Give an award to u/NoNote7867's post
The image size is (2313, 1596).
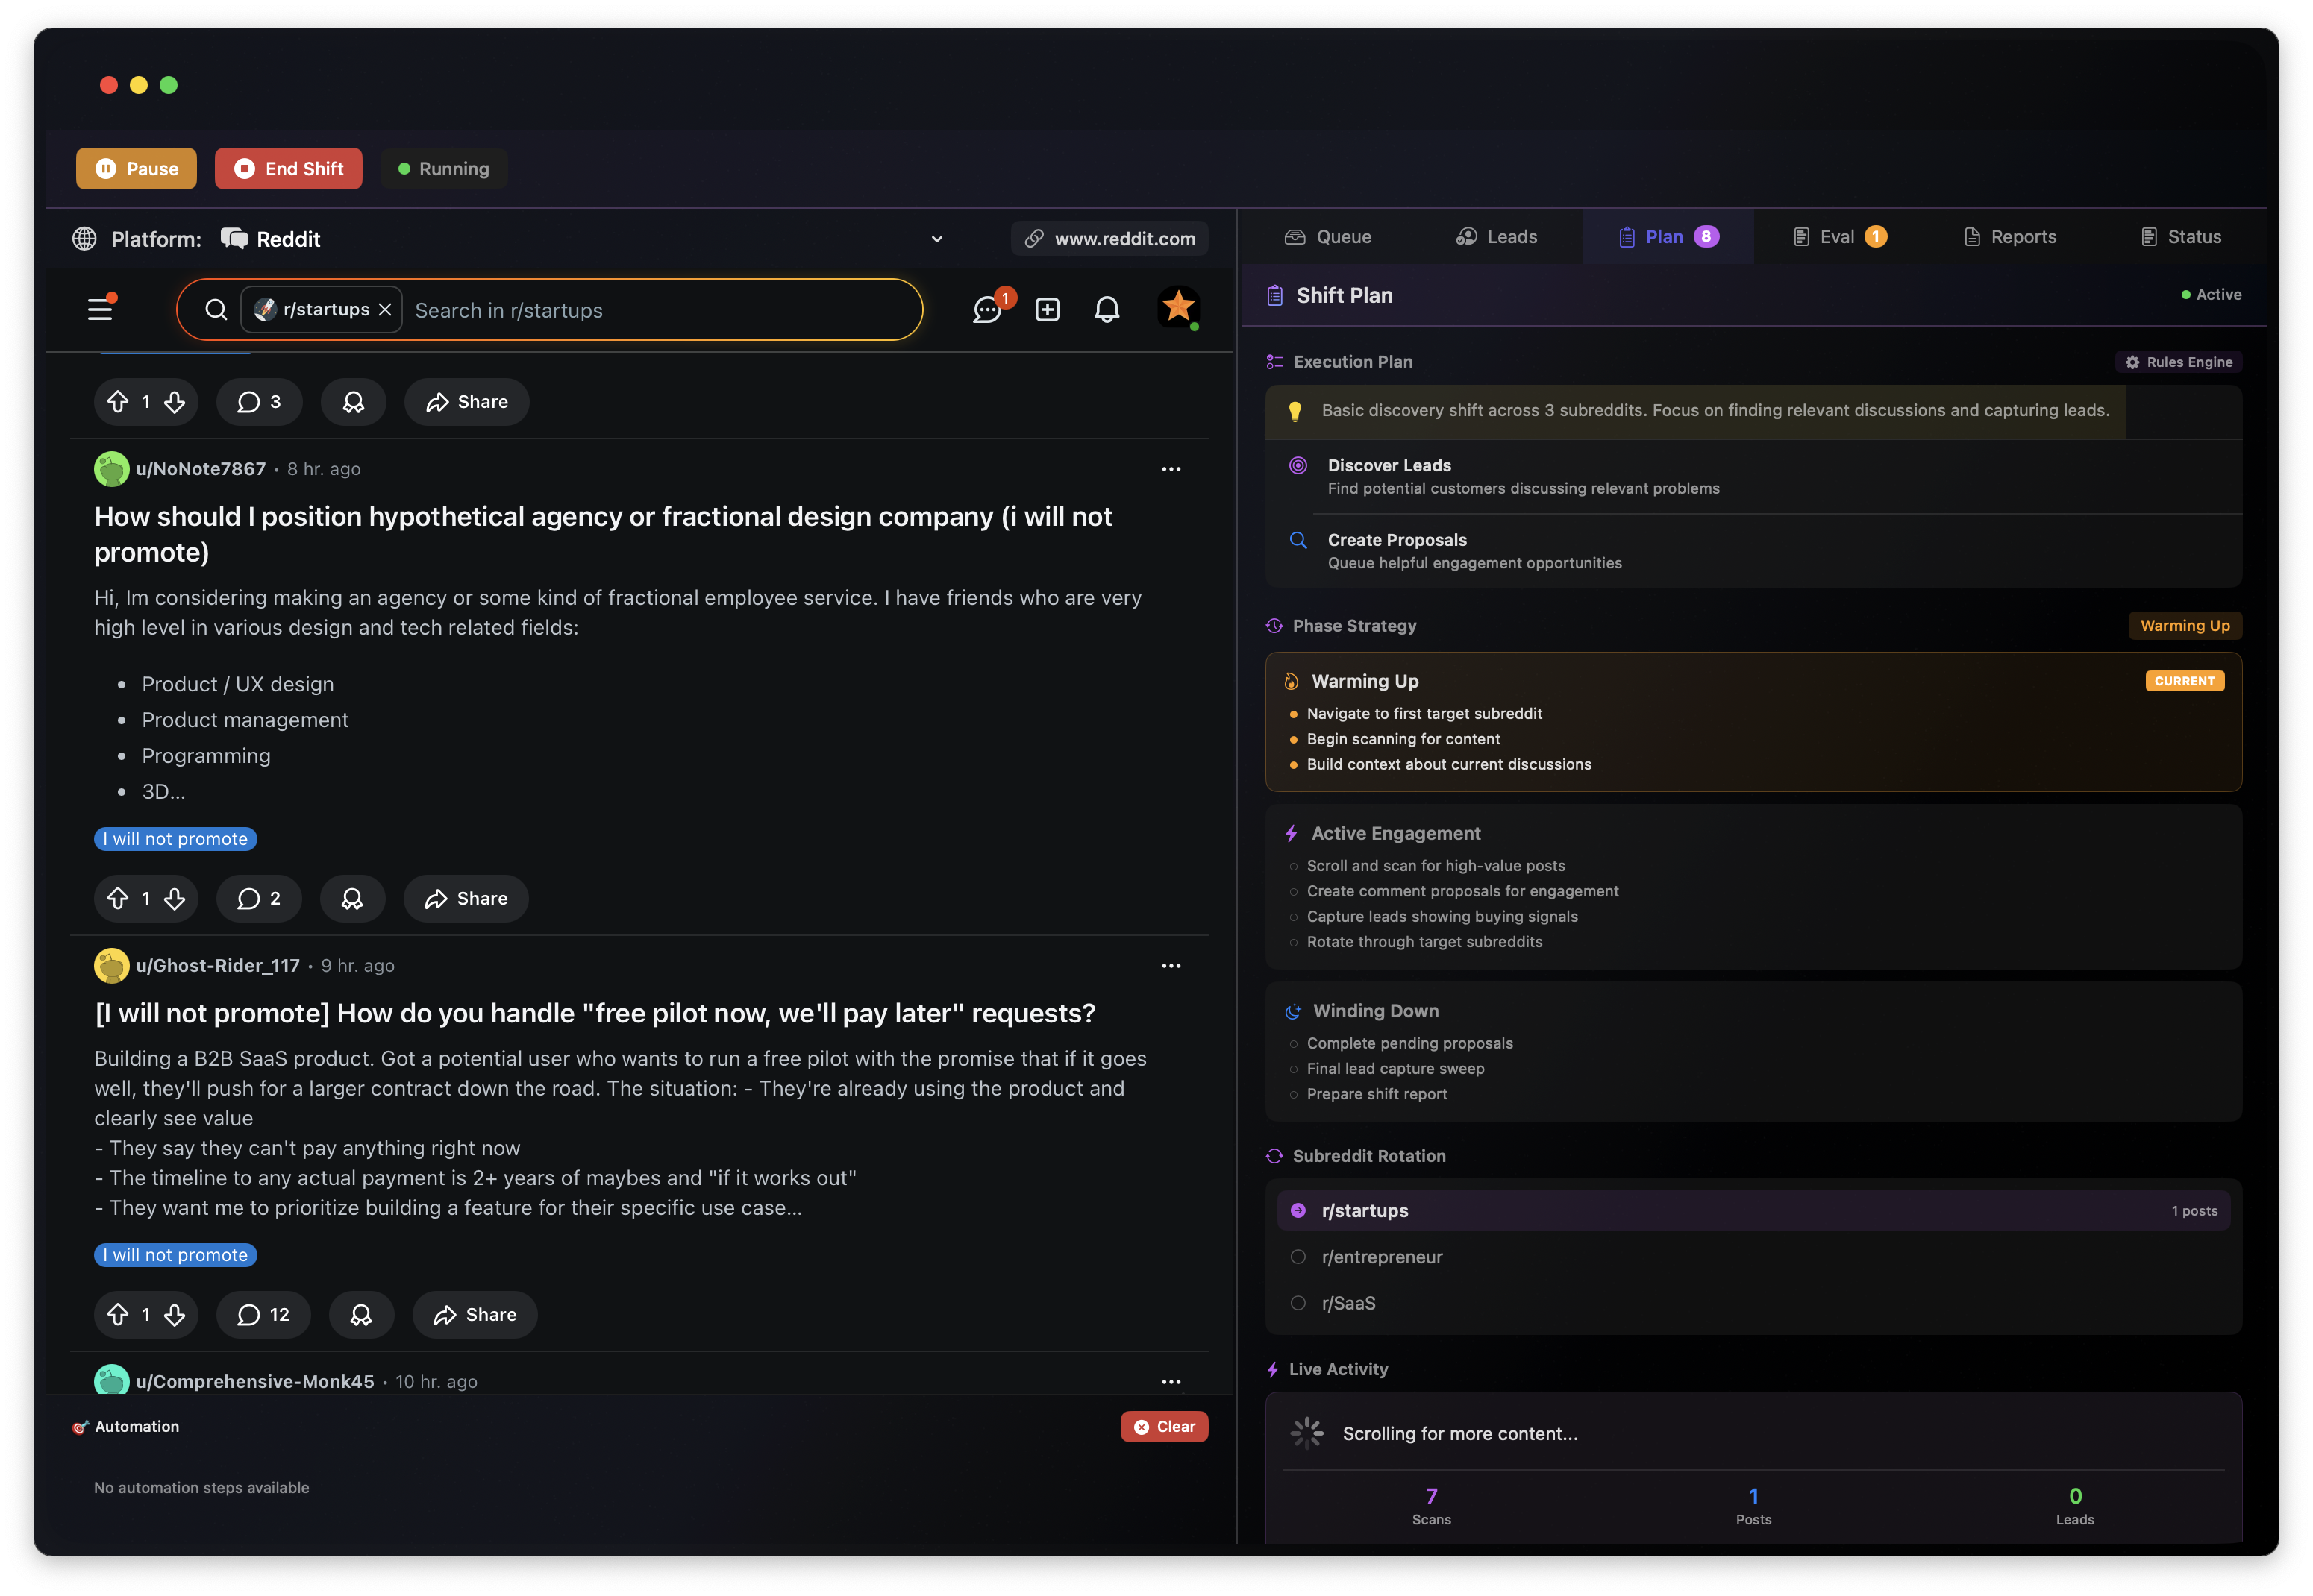(x=352, y=898)
